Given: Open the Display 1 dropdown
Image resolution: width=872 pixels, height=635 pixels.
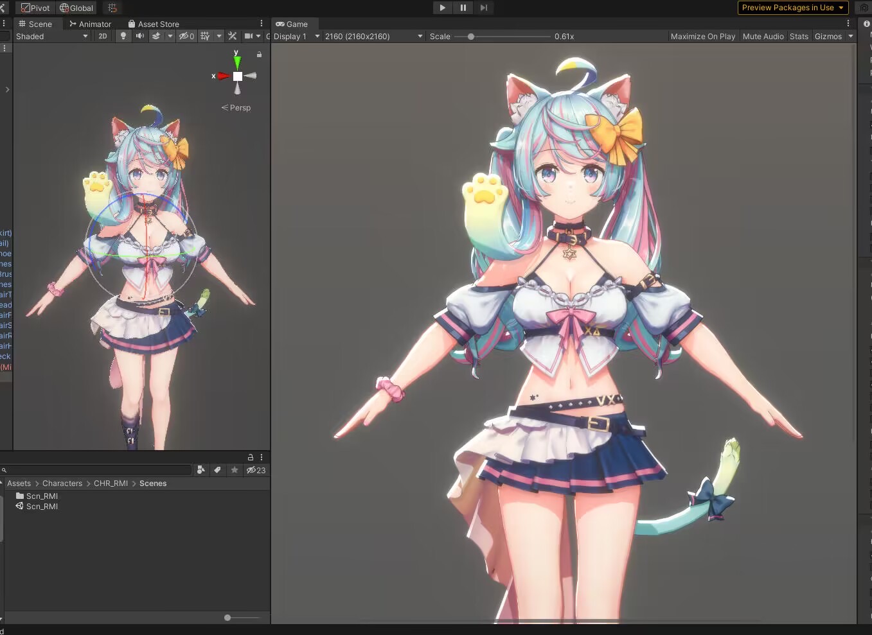Looking at the screenshot, I should click(296, 37).
